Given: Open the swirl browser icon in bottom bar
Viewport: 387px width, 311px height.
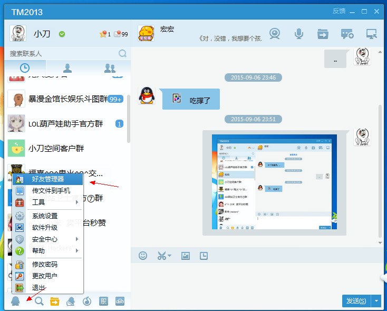Looking at the screenshot, I should pyautogui.click(x=87, y=301).
